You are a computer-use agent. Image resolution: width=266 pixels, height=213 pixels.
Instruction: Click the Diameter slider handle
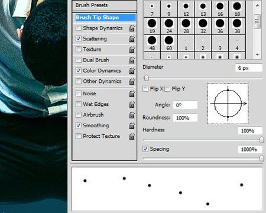(146, 78)
